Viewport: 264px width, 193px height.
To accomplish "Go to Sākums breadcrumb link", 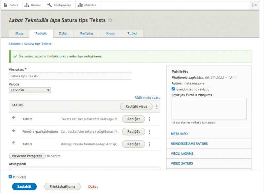I will coord(15,44).
